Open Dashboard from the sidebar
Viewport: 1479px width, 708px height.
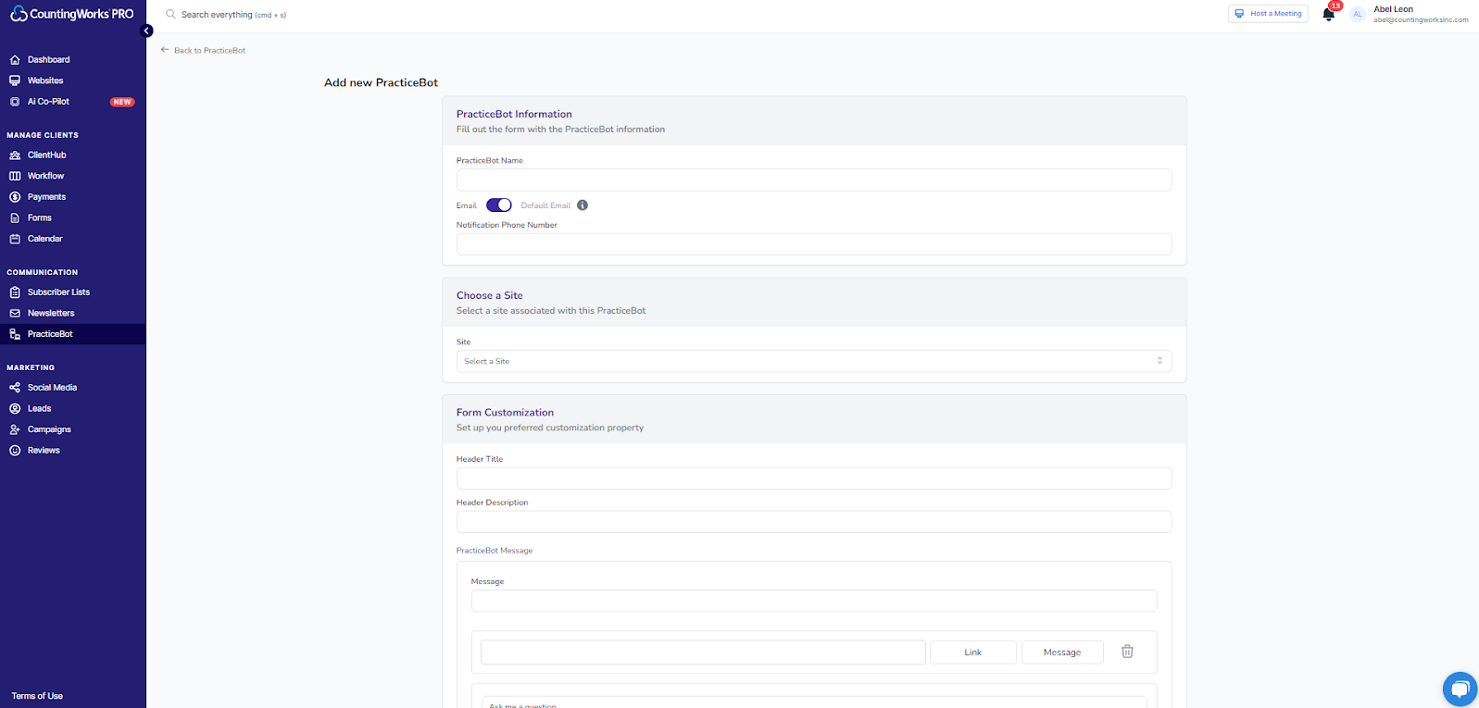[48, 59]
